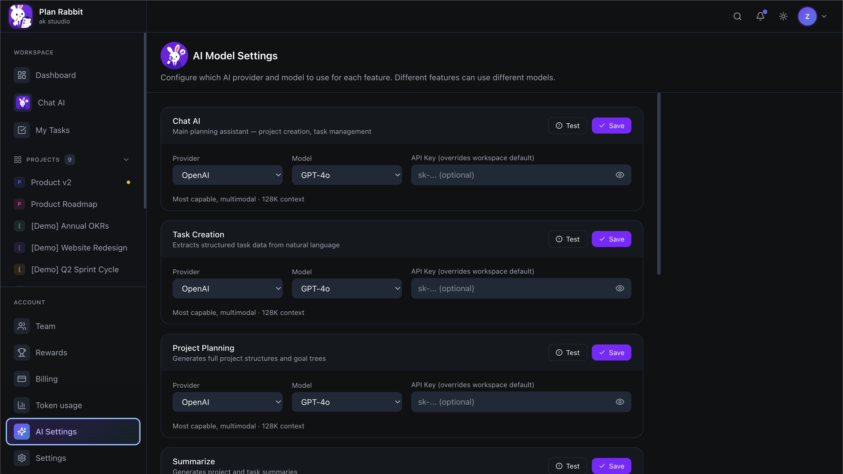Open Dashboard from the sidebar
This screenshot has width=843, height=474.
[73, 75]
